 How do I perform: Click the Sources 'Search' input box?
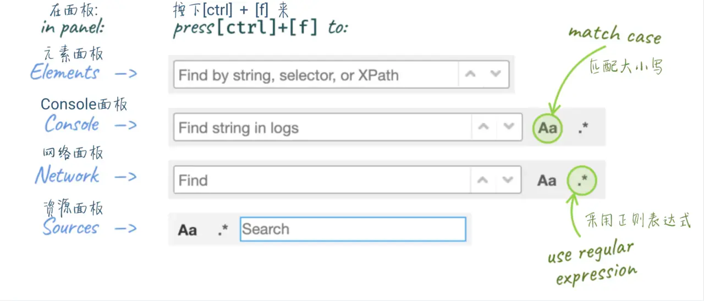point(353,229)
